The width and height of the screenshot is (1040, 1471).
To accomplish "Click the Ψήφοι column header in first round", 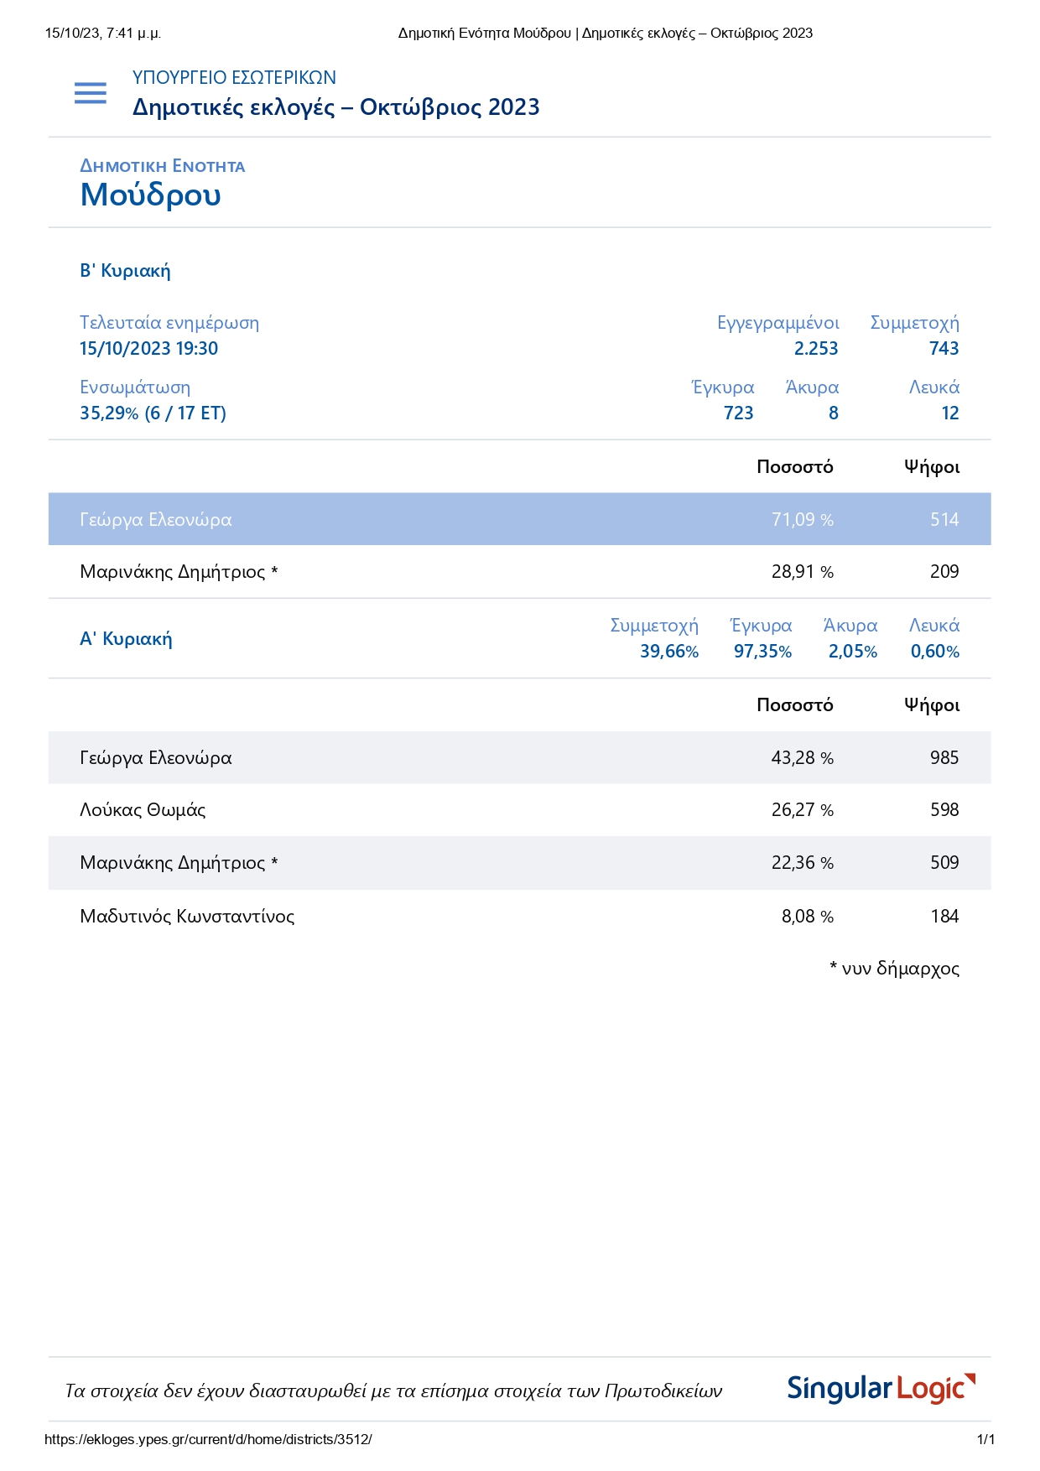I will point(931,705).
